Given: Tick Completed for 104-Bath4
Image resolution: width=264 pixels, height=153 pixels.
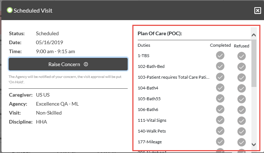Looking at the screenshot, I should click(220, 88).
